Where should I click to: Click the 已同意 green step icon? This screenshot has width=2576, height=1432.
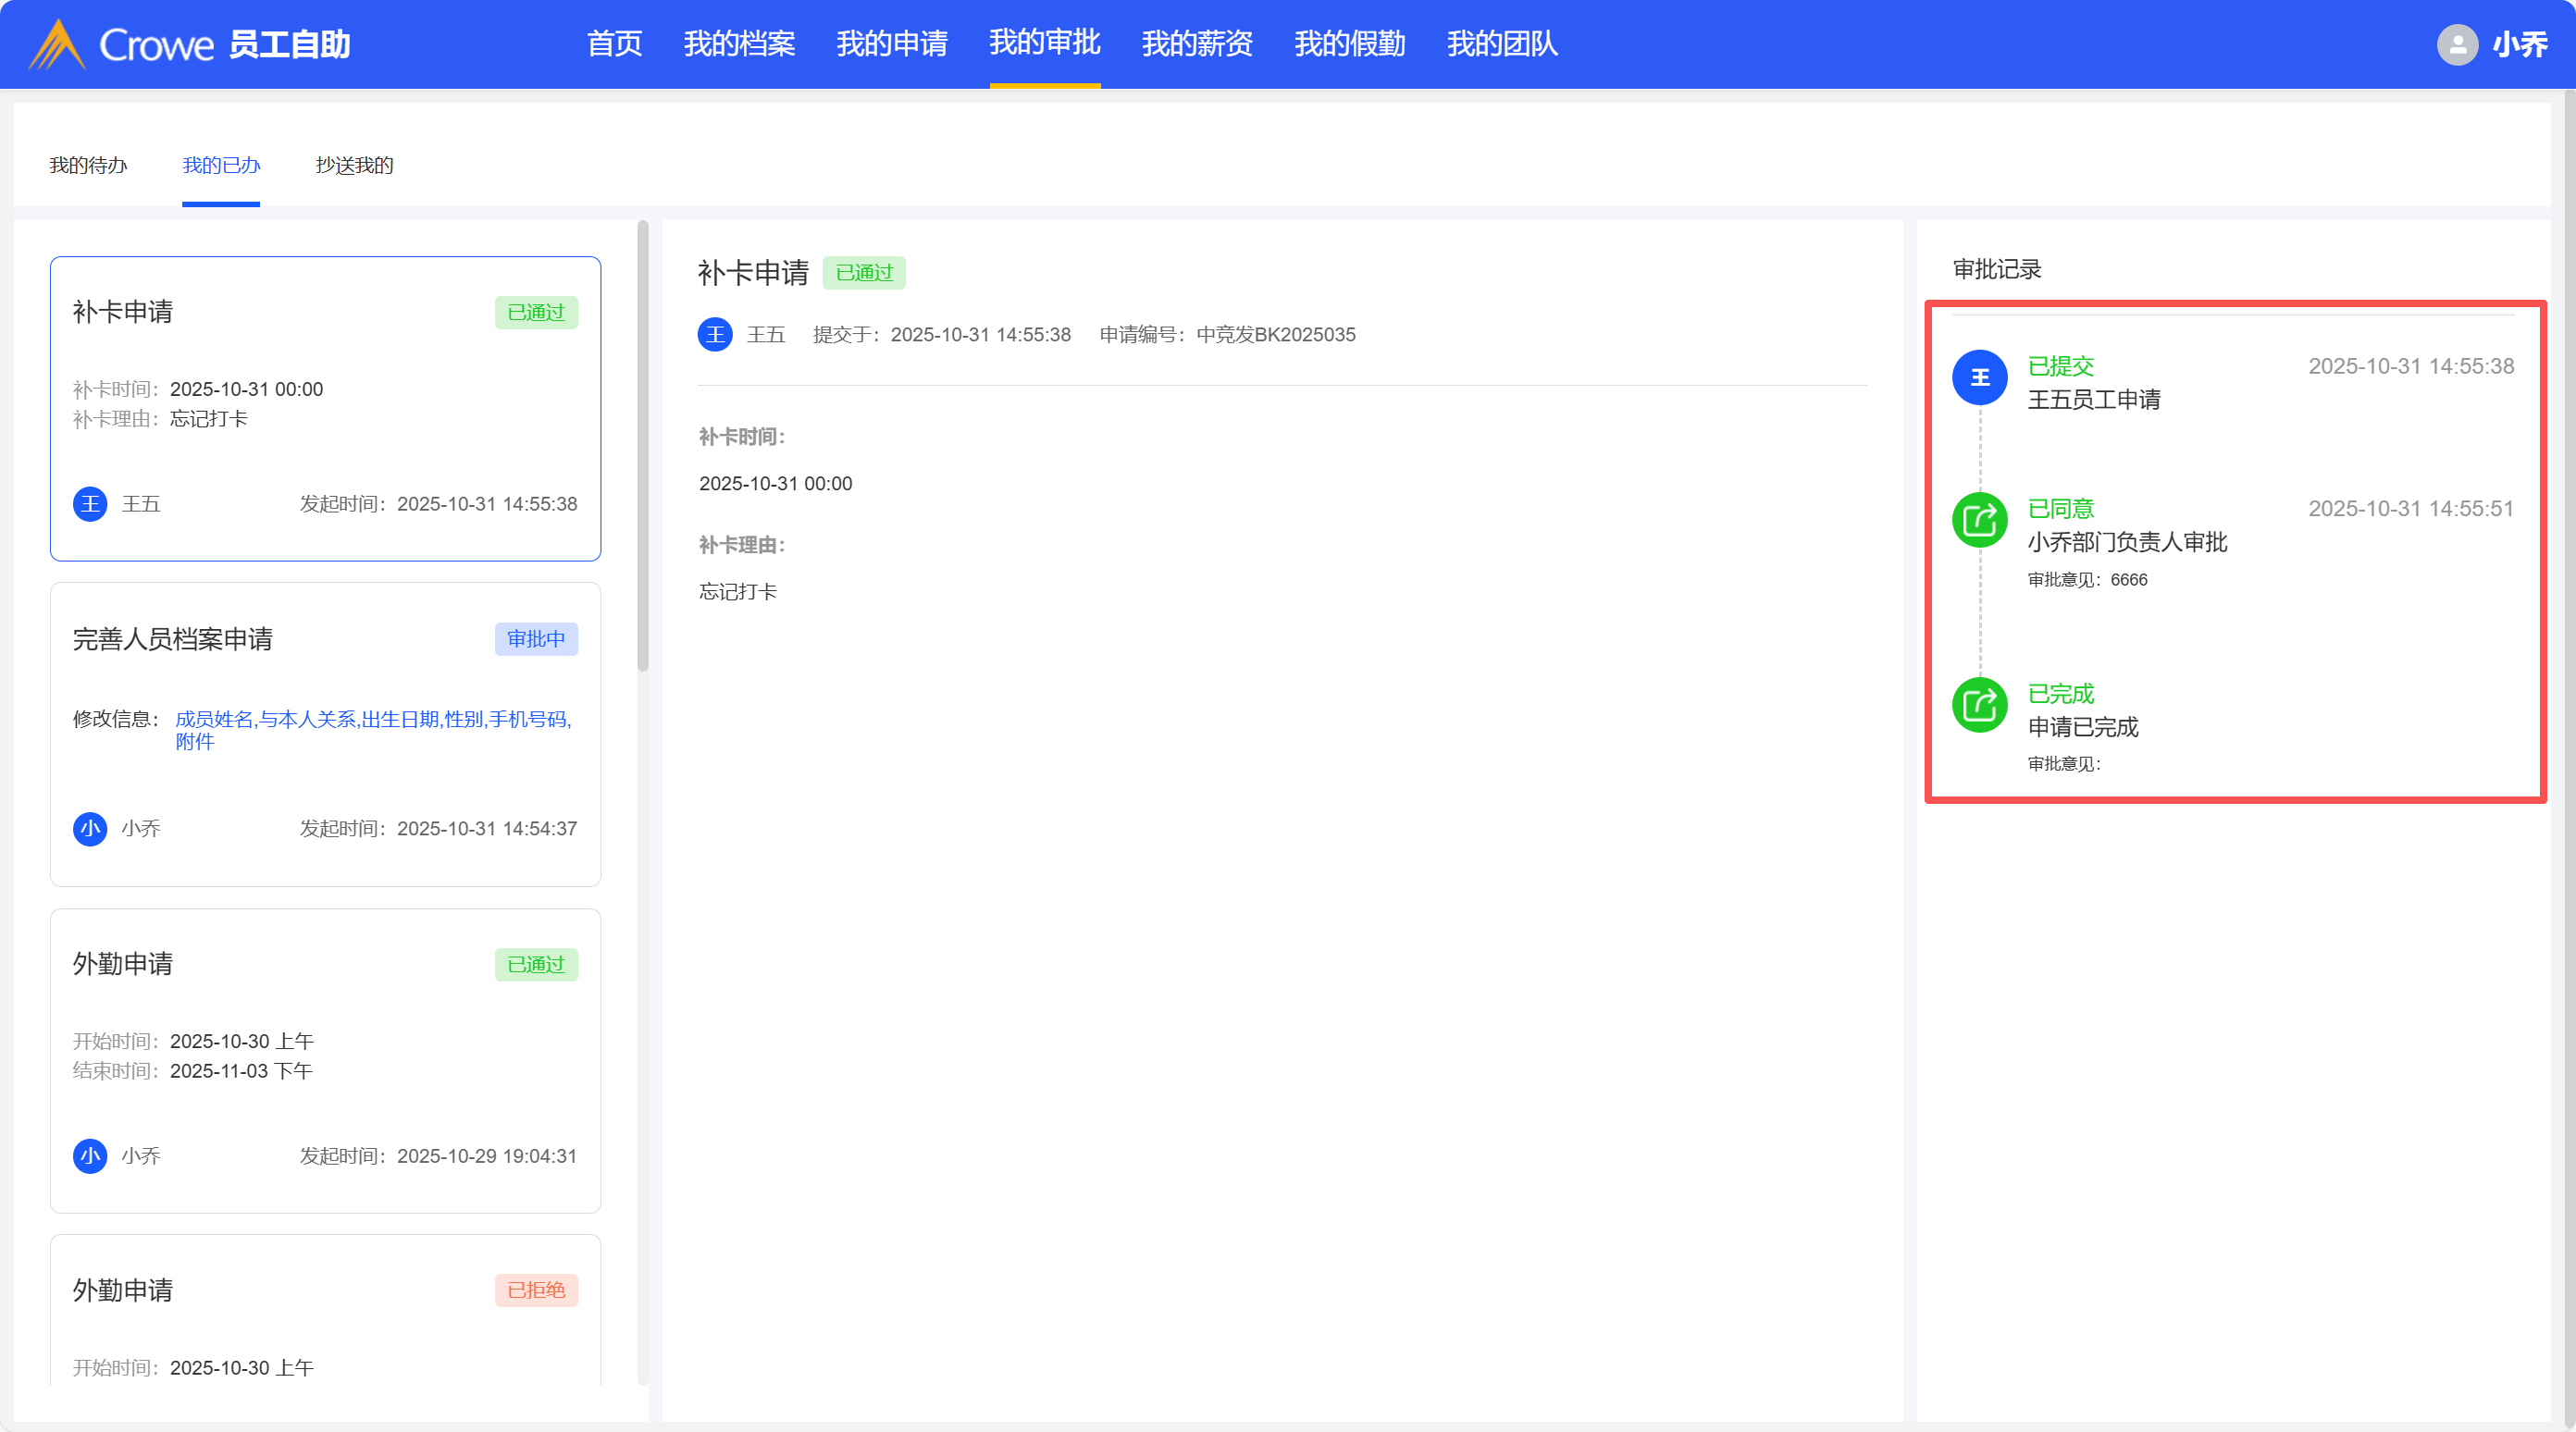1979,520
